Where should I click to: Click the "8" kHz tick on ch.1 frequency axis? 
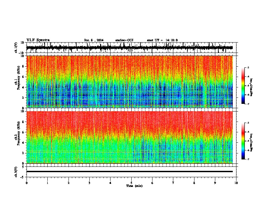(24, 66)
